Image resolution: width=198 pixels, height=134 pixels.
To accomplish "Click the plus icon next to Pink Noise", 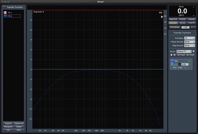I will (192, 27).
